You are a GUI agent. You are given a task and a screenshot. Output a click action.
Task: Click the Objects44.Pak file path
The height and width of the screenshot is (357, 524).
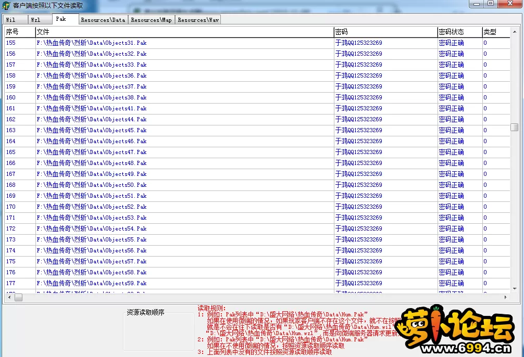92,119
